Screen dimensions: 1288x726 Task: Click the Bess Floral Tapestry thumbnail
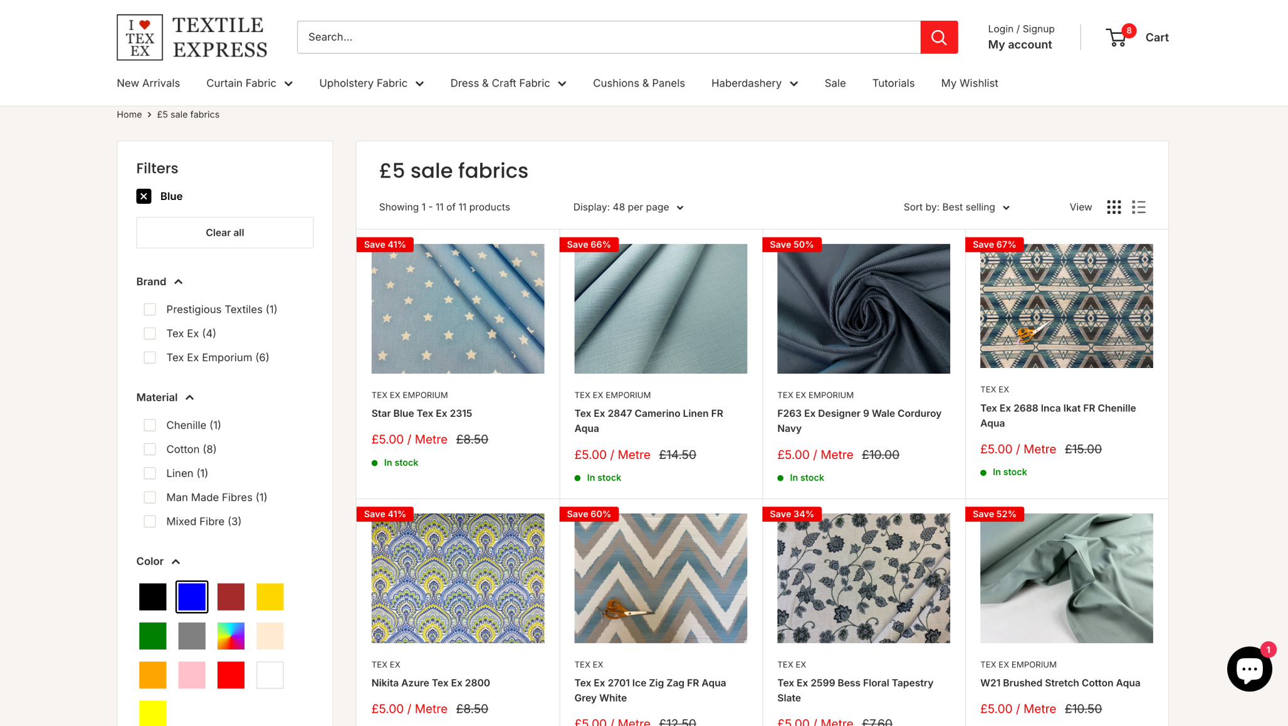pyautogui.click(x=863, y=578)
